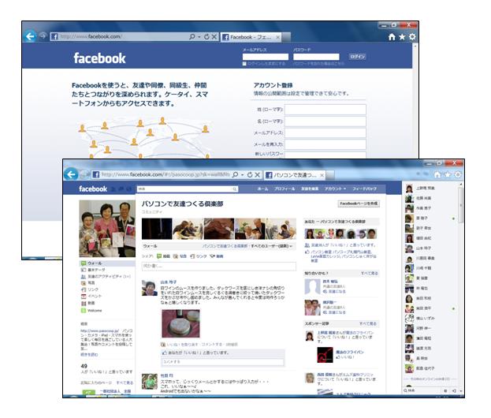Open the Tools gear icon in back browser
491x418 pixels.
pyautogui.click(x=413, y=36)
